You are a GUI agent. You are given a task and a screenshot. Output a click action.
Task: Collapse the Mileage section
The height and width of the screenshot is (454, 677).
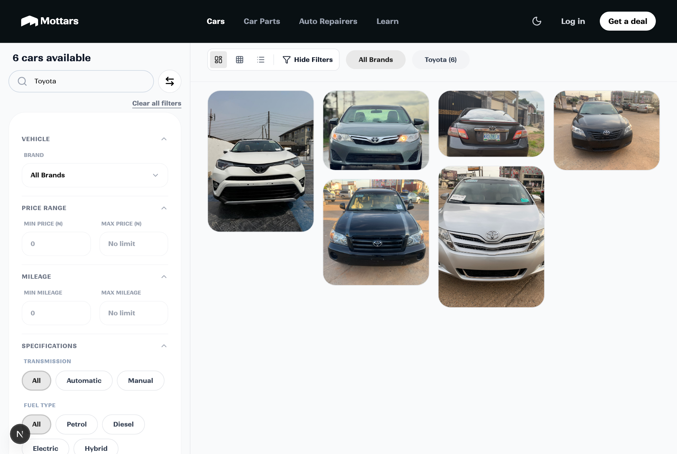point(164,277)
